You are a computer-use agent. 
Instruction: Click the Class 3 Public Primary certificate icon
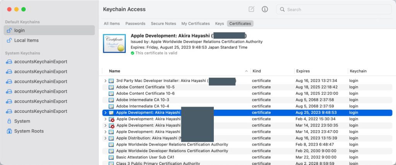111,163
